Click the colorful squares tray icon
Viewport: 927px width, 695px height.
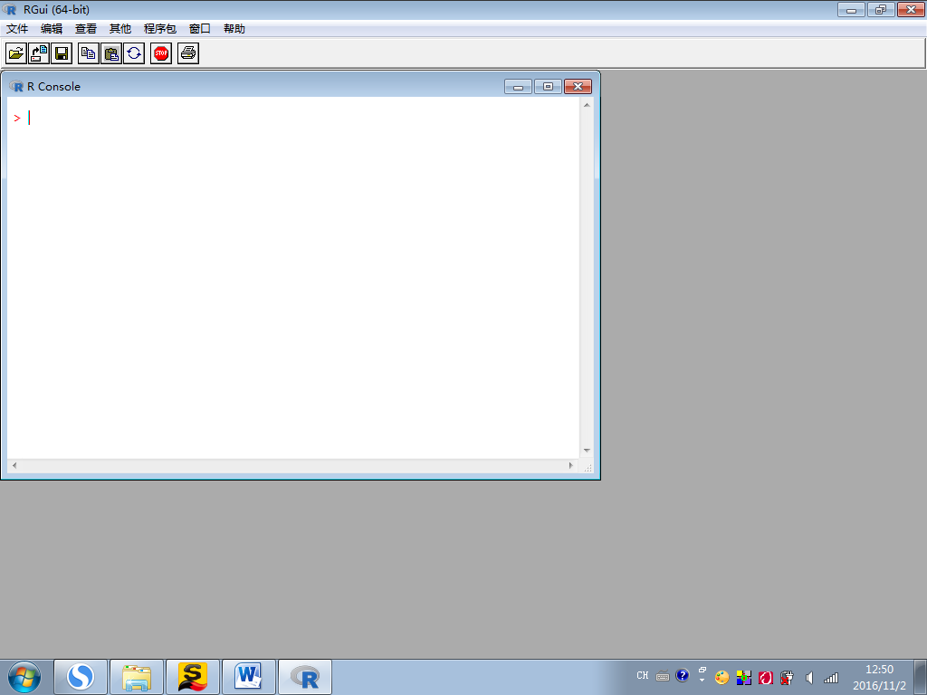tap(744, 678)
